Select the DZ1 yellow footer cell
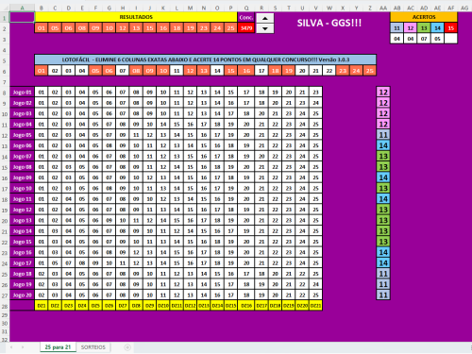 [42, 306]
